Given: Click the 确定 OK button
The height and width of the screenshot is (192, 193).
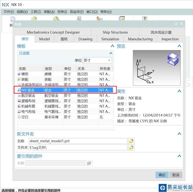Looking at the screenshot, I should 162,175.
